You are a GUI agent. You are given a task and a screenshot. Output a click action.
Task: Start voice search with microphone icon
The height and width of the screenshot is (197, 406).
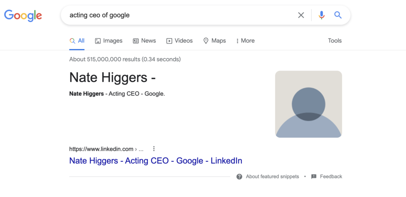click(x=322, y=15)
